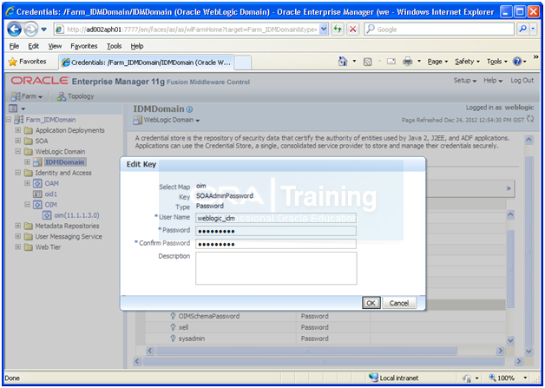The height and width of the screenshot is (388, 545).
Task: Open the Edit menu
Action: [x=33, y=46]
